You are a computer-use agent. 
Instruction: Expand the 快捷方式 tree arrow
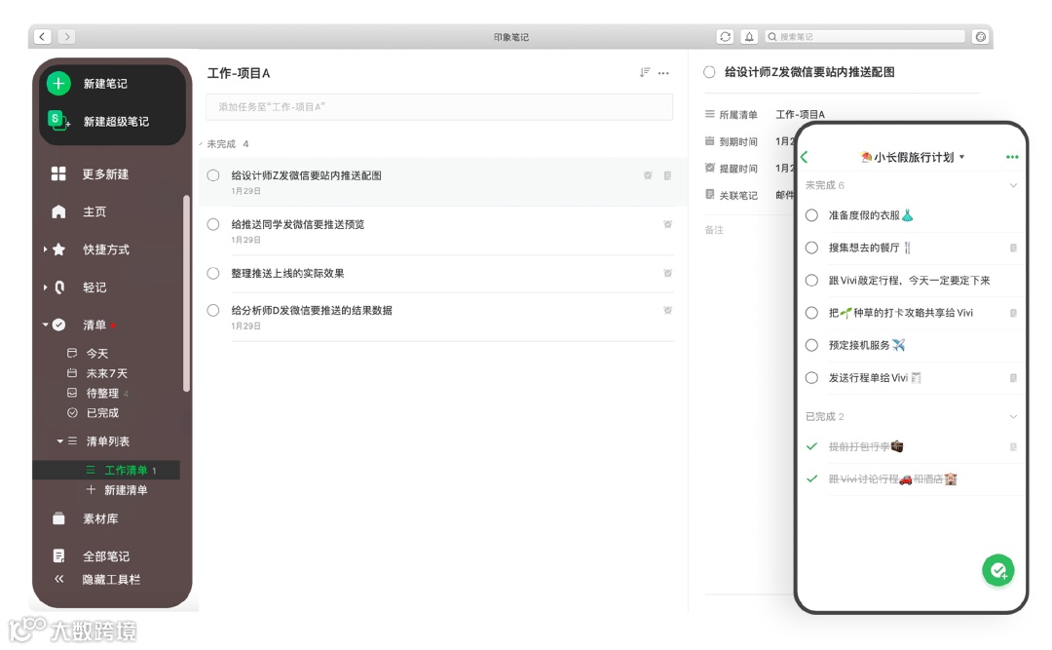(45, 249)
